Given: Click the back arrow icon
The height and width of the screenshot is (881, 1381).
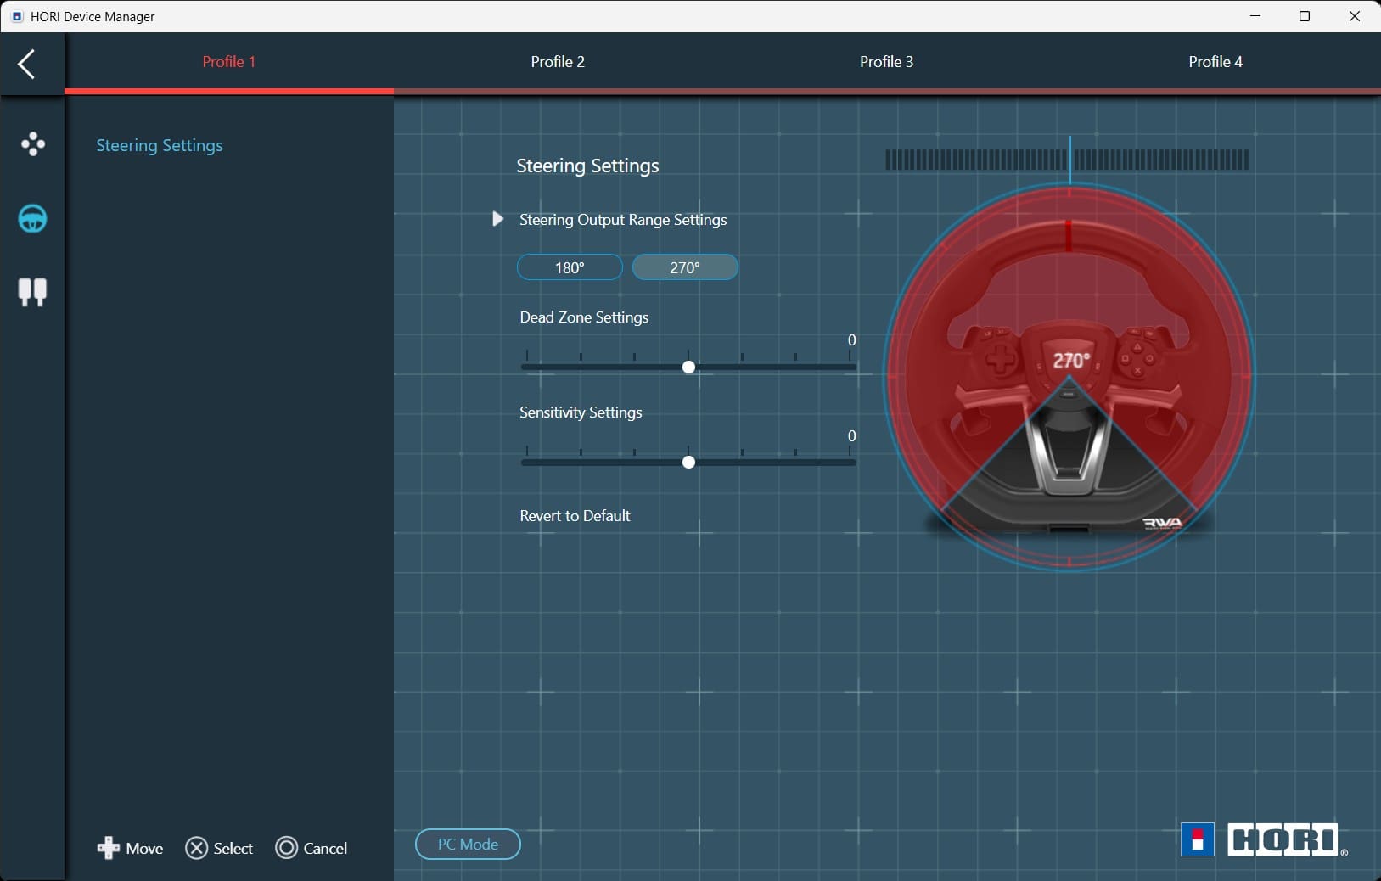Looking at the screenshot, I should pos(27,64).
